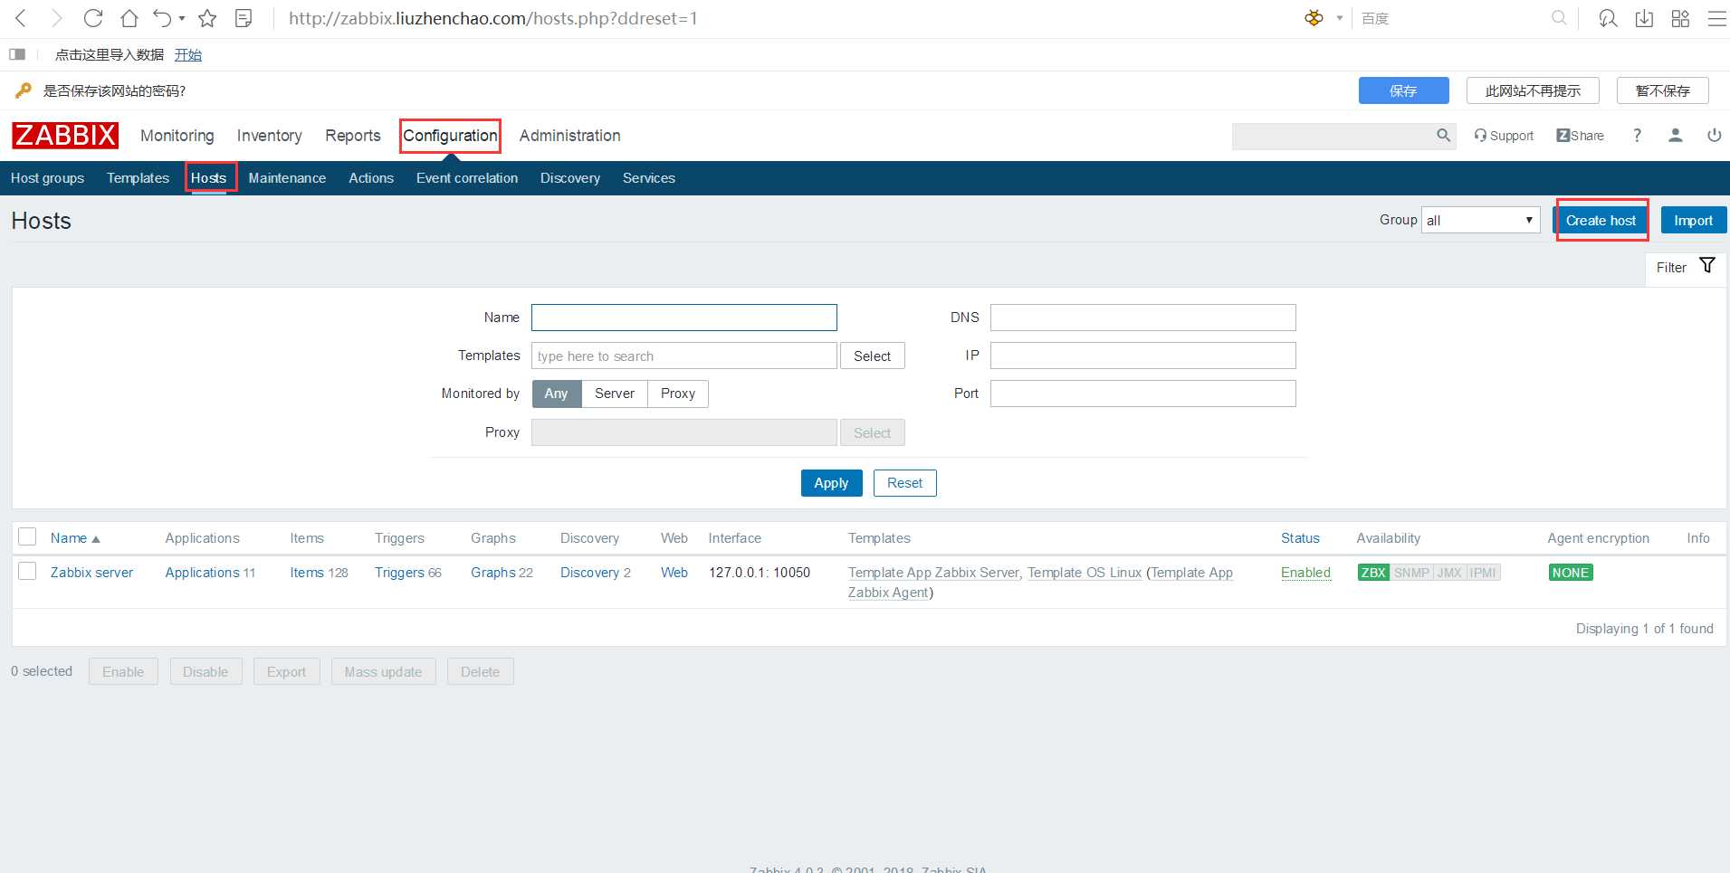Open the Administration menu
The image size is (1730, 873).
tap(570, 136)
